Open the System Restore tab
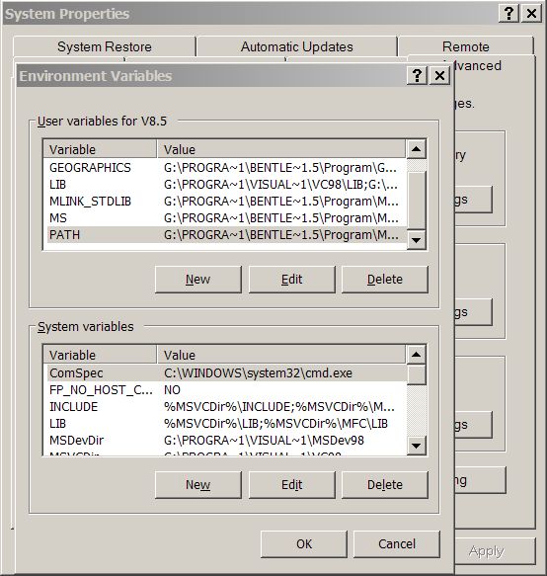 coord(105,46)
